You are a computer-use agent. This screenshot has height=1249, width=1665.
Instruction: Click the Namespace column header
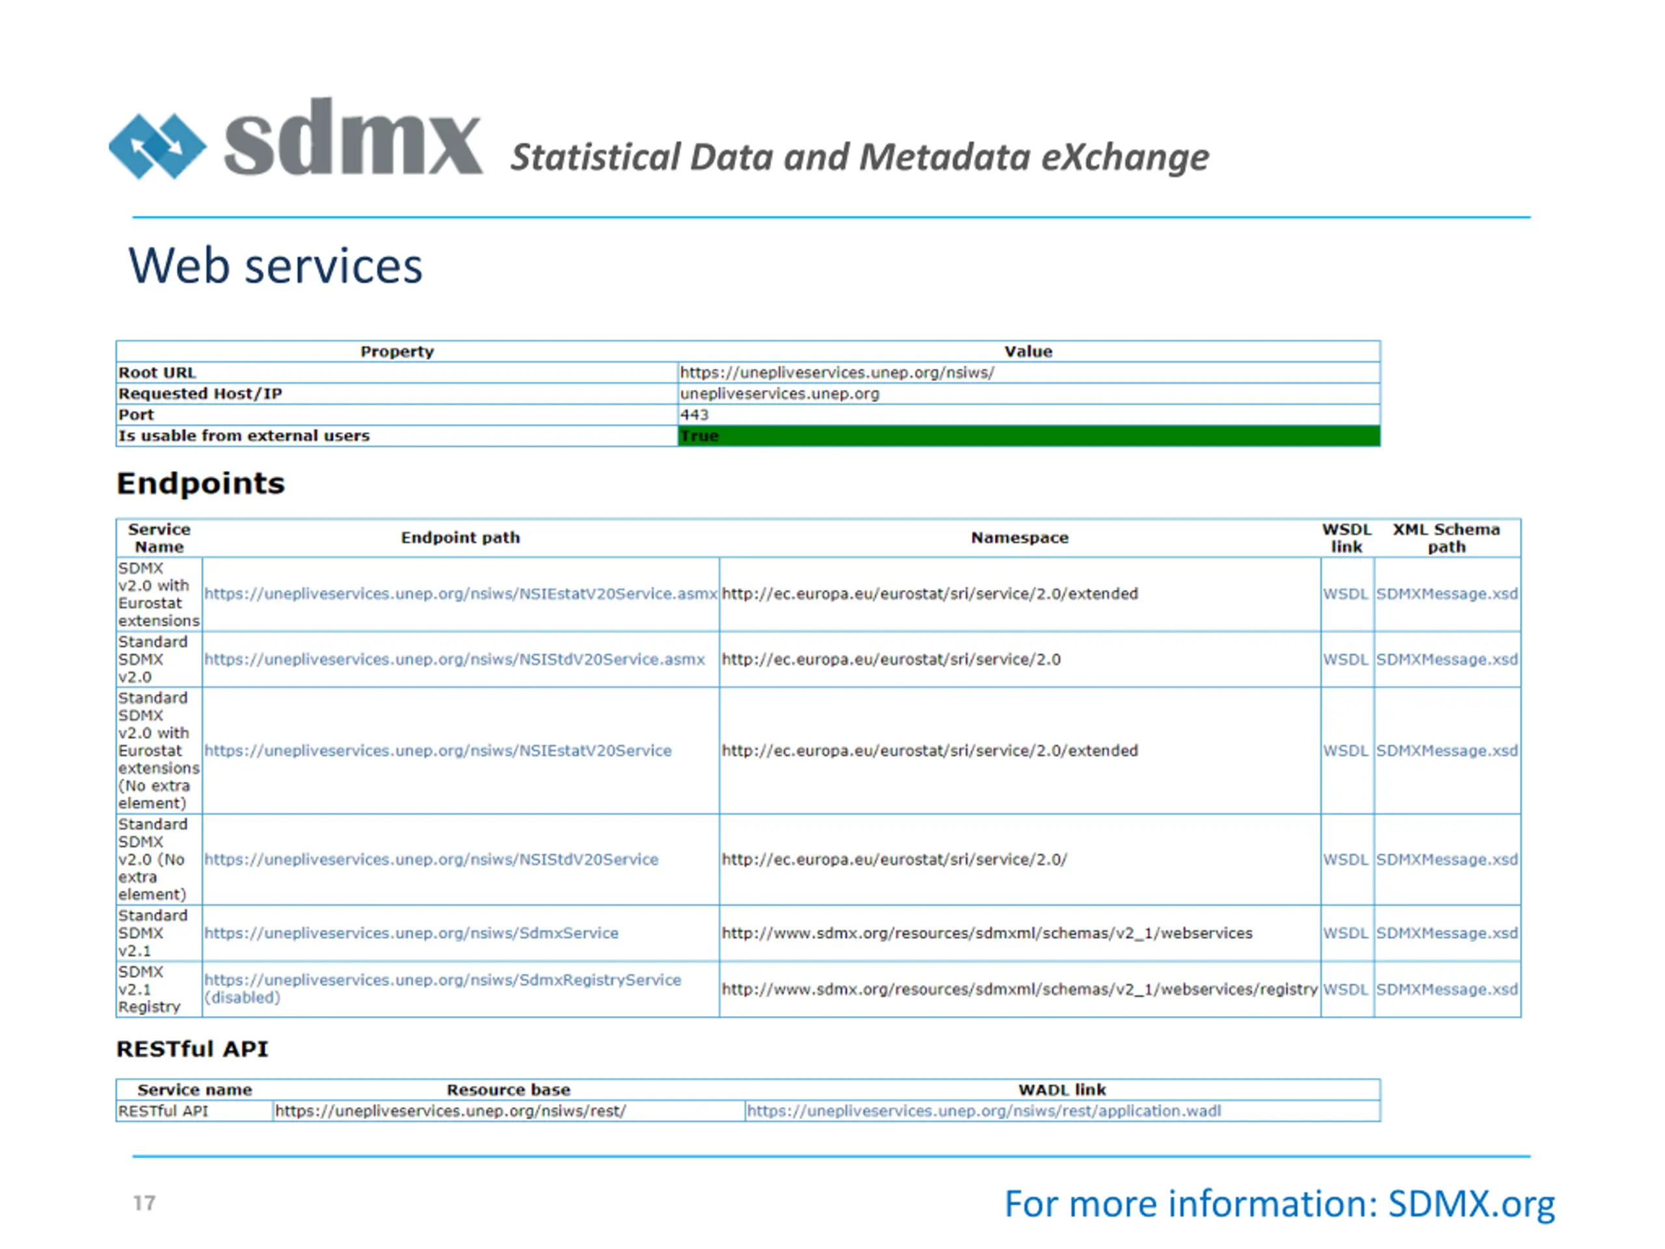click(1020, 537)
